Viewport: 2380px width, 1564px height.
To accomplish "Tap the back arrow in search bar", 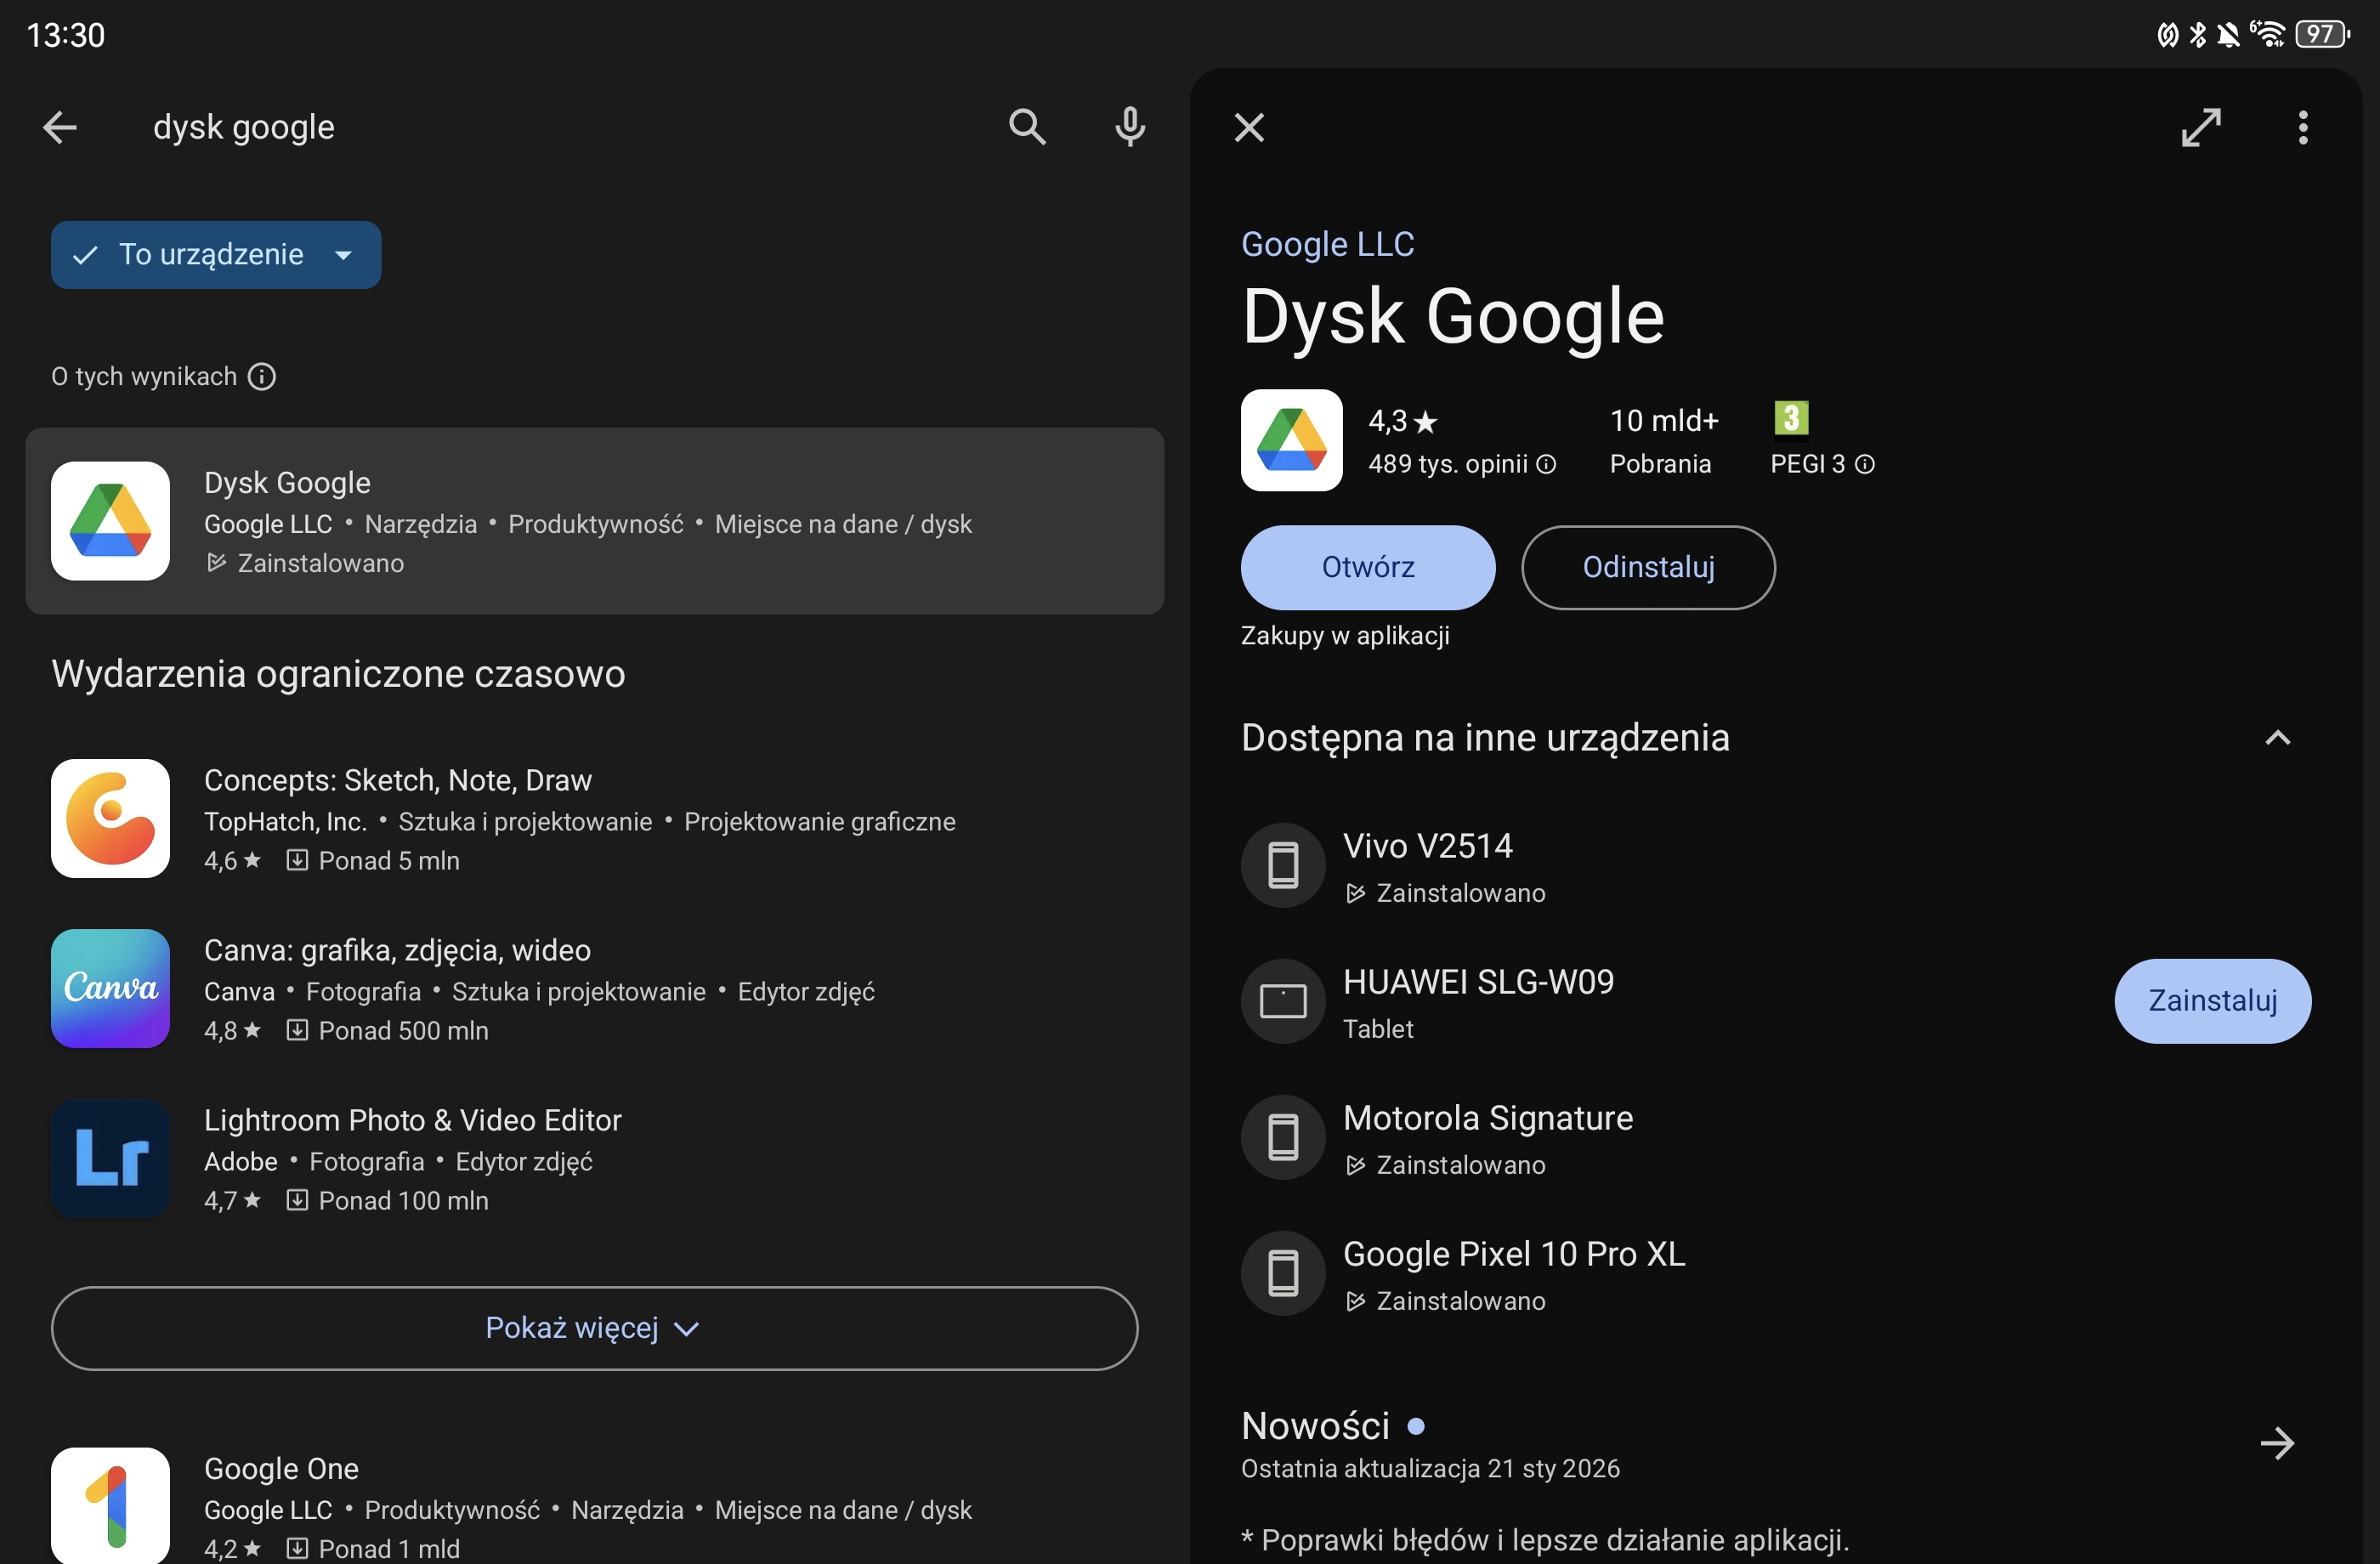I will [x=60, y=127].
